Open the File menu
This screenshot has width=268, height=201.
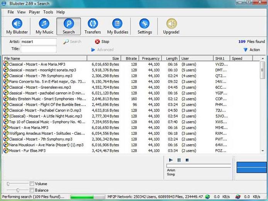[x=10, y=12]
